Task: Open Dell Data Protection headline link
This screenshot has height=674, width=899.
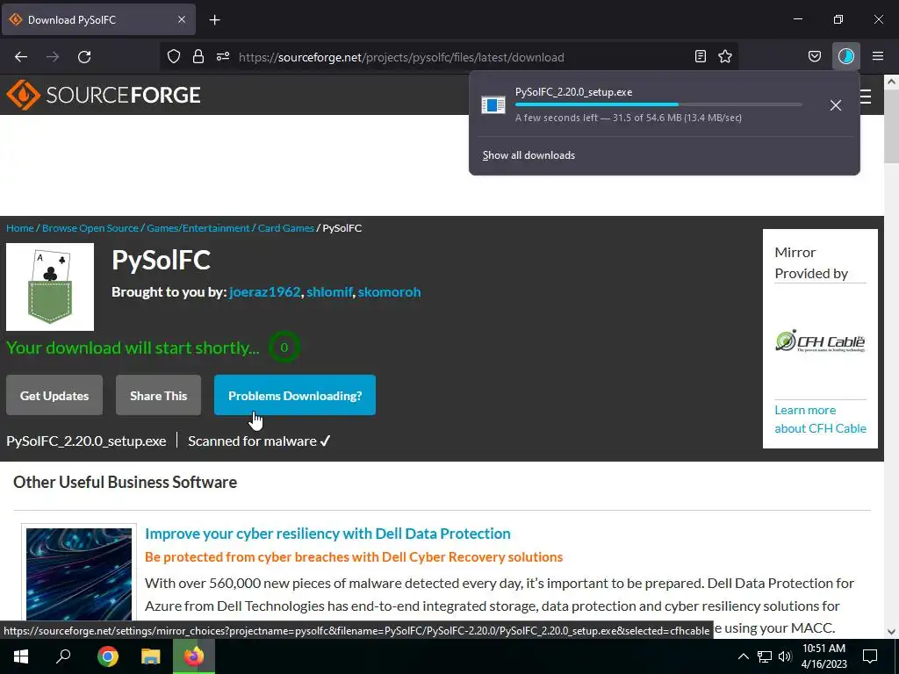Action: (327, 534)
